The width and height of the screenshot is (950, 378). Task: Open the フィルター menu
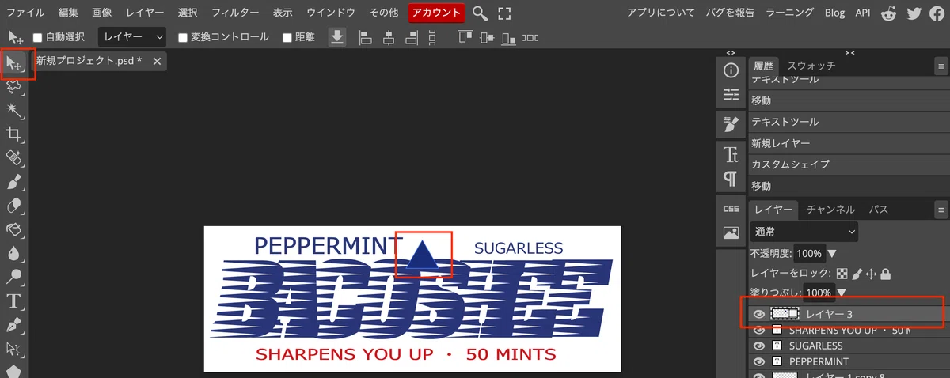point(235,13)
